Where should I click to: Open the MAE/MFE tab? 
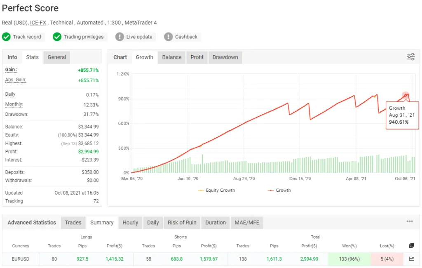pyautogui.click(x=247, y=223)
